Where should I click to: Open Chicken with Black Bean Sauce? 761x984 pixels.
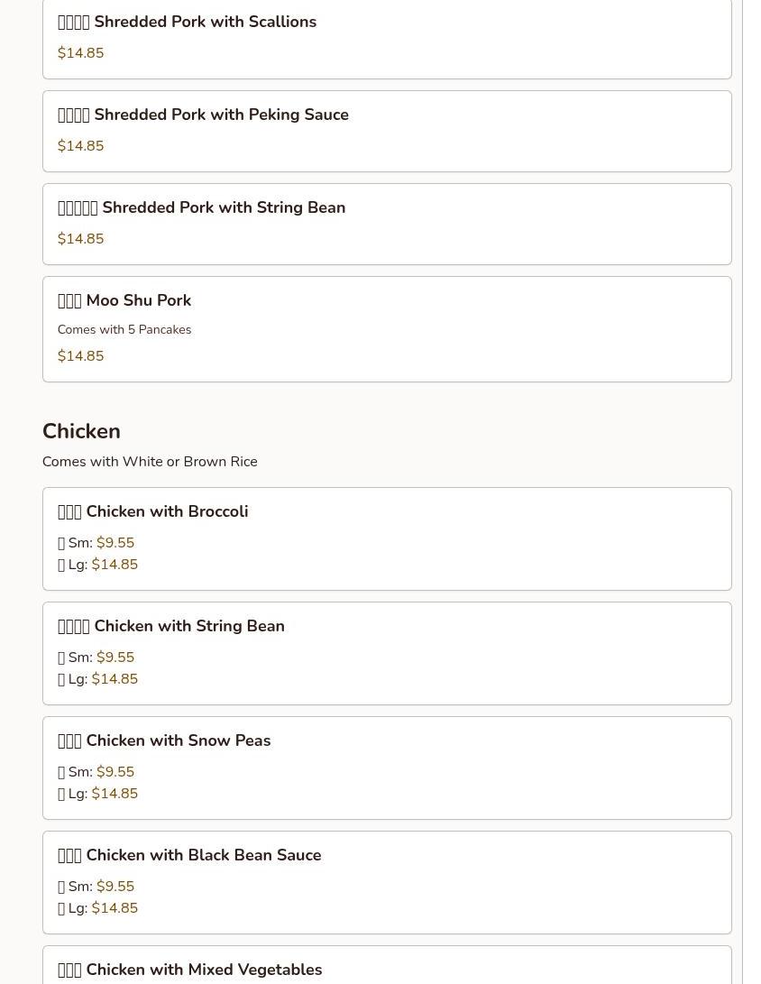203,856
